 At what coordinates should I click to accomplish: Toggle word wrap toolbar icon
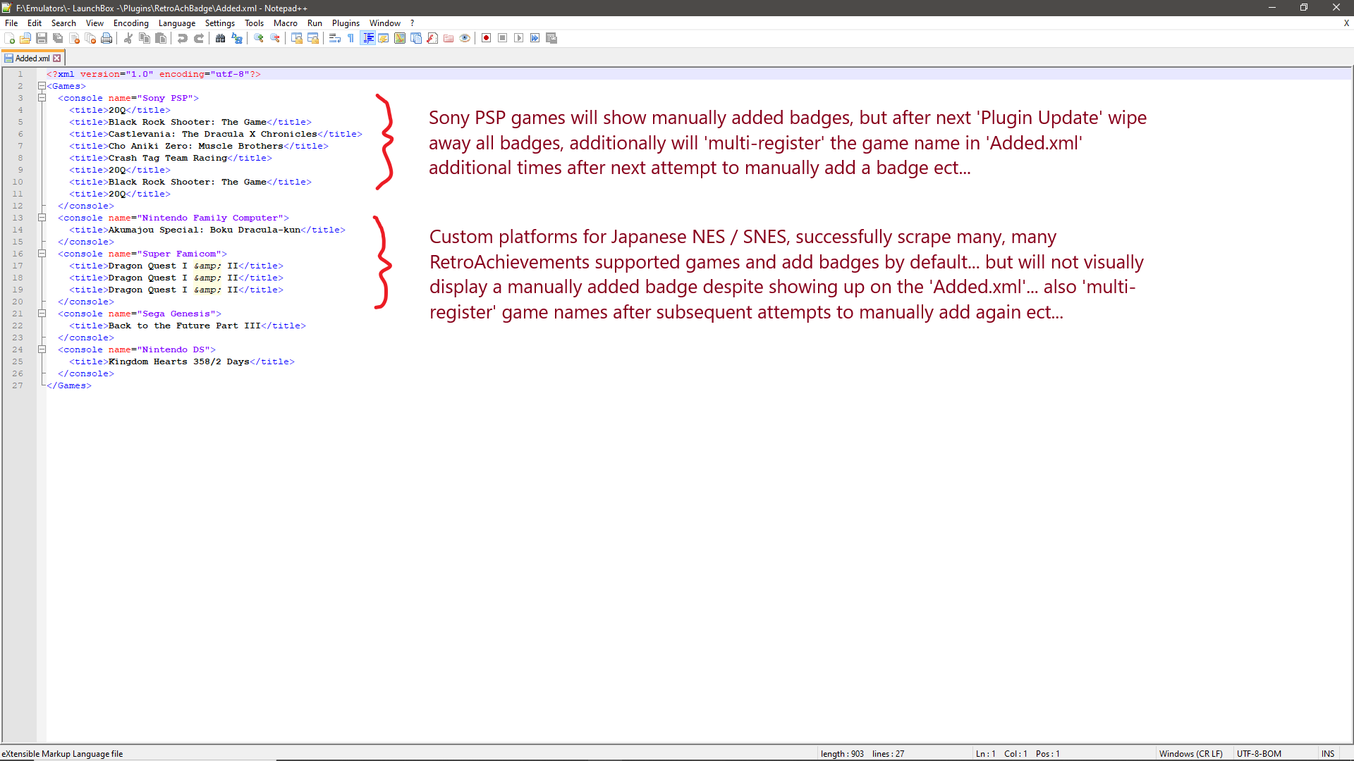click(335, 38)
